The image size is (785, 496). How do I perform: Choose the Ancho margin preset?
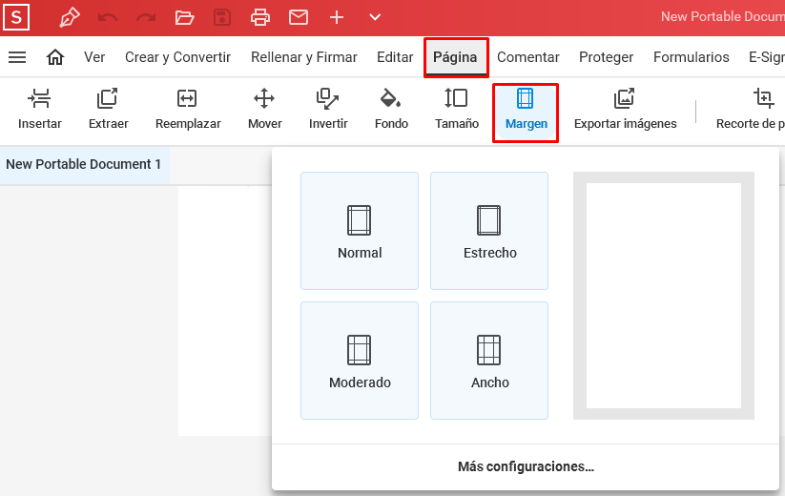[x=489, y=361]
